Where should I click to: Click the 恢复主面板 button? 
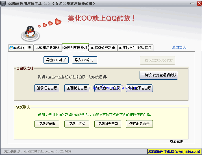[77, 124]
